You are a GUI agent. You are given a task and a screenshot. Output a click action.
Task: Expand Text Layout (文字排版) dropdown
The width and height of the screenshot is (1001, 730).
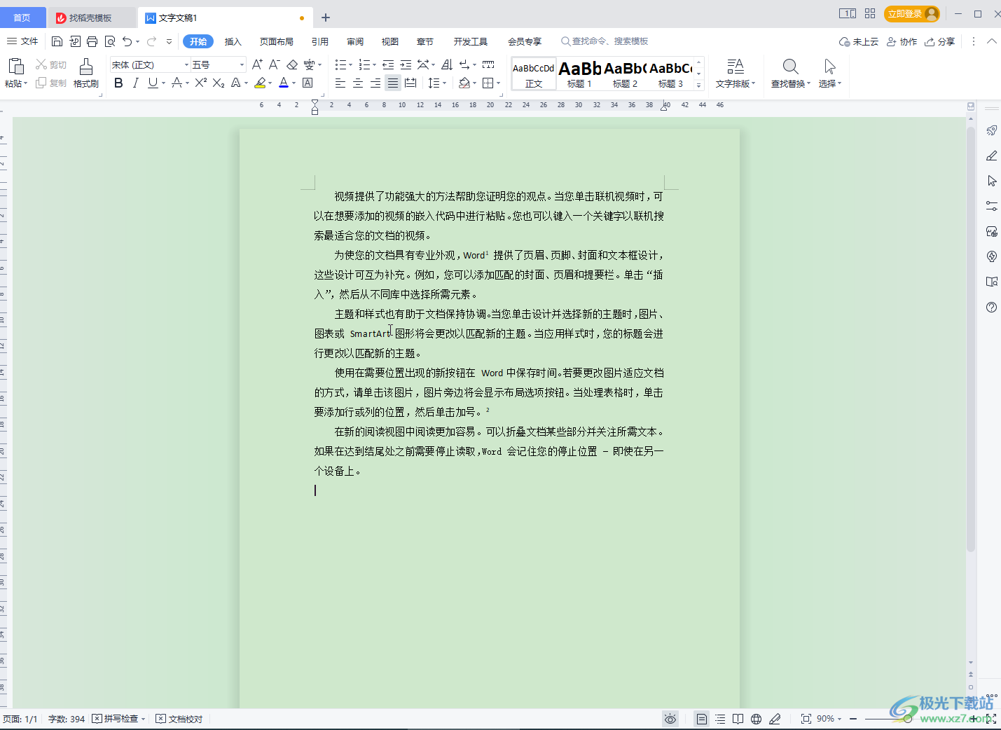736,83
